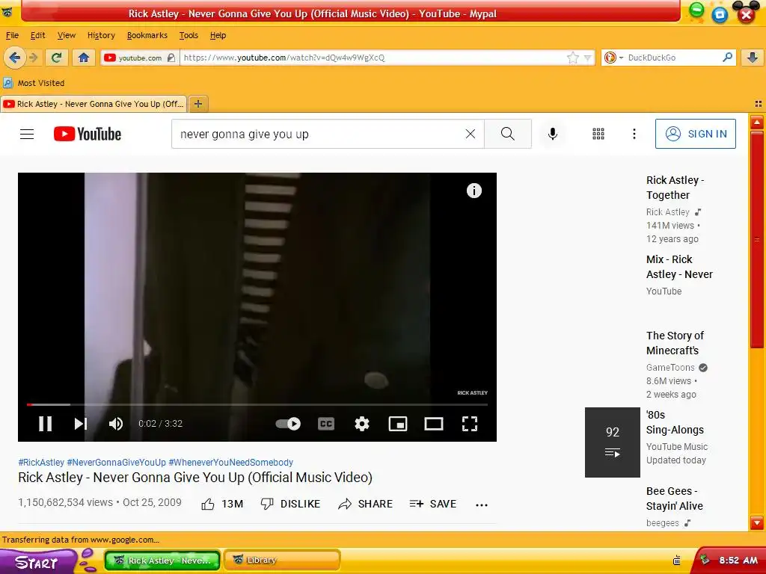Open more actions ellipsis under video

pos(482,504)
